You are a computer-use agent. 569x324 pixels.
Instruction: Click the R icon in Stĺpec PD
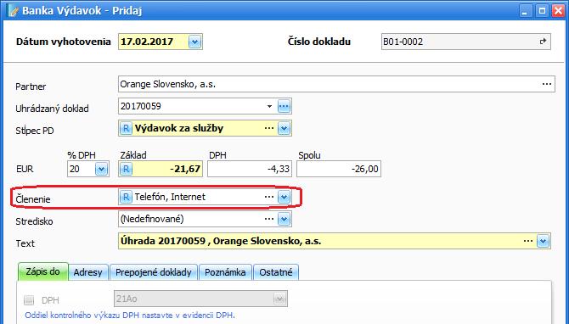(126, 128)
